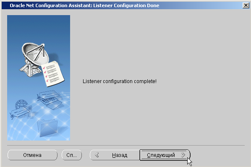Click the 'Listener configuration complete!' message
The image size is (251, 167).
coord(120,81)
